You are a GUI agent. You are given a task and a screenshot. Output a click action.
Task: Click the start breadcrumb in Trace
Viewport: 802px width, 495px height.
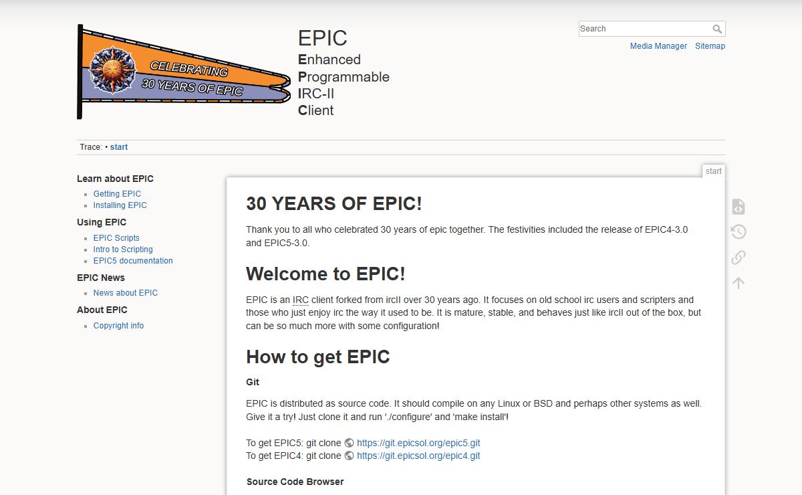[119, 147]
